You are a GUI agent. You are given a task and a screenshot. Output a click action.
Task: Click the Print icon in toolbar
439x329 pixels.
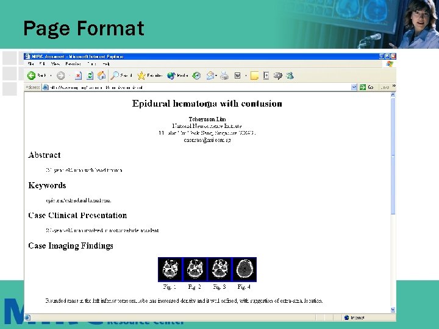(x=224, y=76)
